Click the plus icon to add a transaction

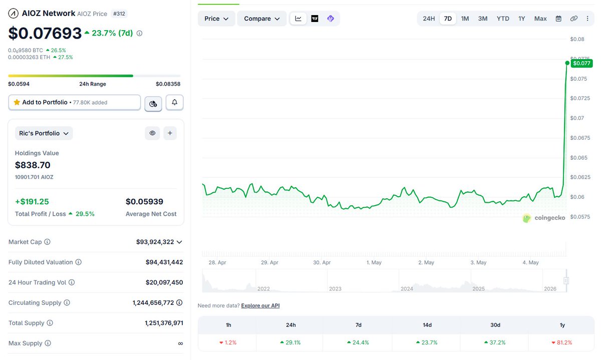(x=170, y=133)
